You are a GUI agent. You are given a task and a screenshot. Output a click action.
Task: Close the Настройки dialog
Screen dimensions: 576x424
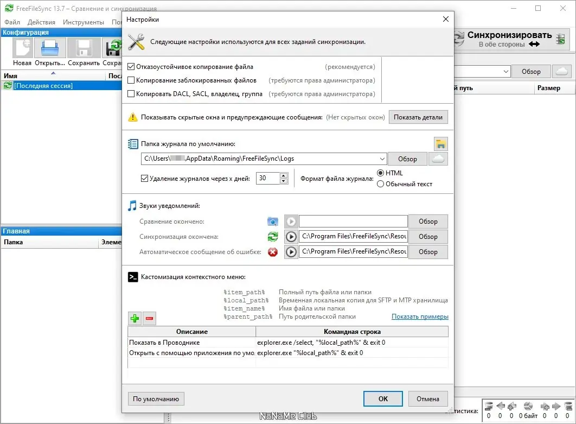tap(445, 19)
